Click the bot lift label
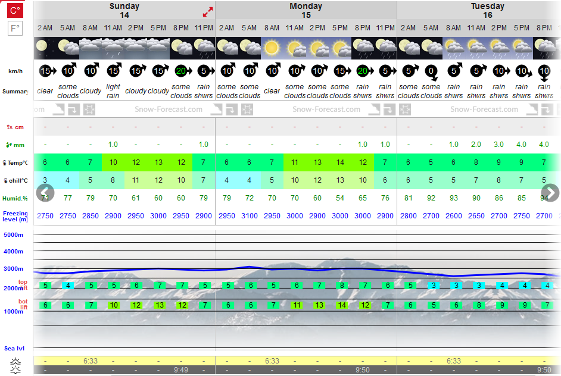The image size is (561, 376). click(23, 304)
